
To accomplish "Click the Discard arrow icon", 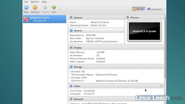I will tap(45, 8).
